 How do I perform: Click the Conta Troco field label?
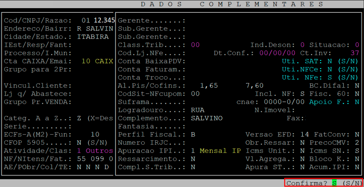coord(152,78)
